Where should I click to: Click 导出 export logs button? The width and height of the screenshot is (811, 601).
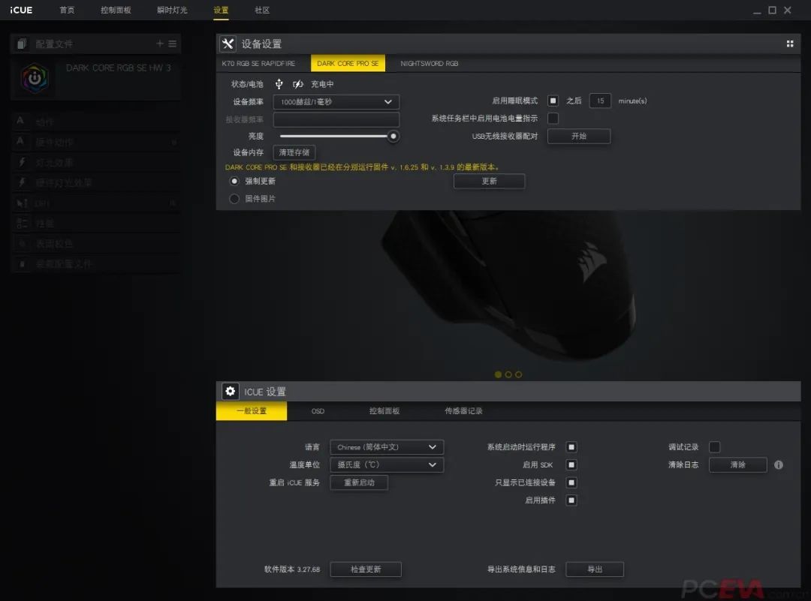click(x=595, y=569)
